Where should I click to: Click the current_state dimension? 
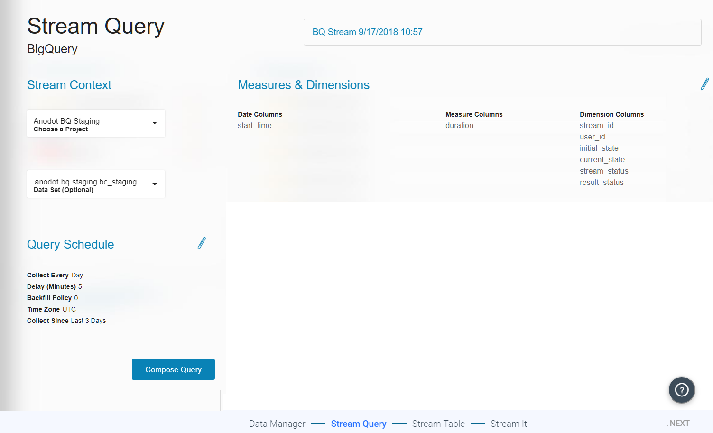click(602, 160)
